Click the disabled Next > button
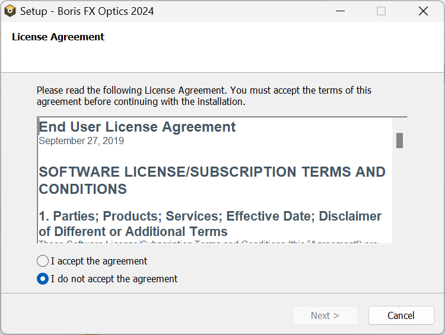 click(x=325, y=315)
